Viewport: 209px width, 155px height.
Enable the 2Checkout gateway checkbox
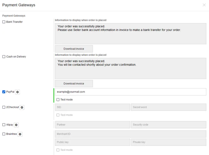4,107
